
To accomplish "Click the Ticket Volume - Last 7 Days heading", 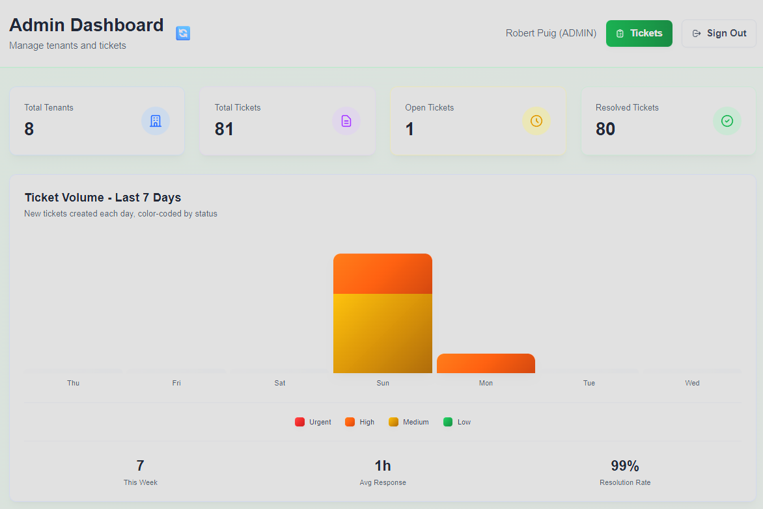I will coord(103,197).
